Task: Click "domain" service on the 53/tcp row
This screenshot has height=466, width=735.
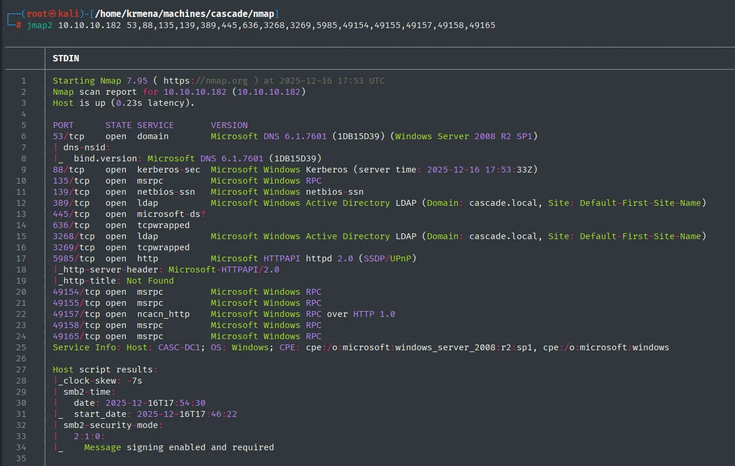Action: point(153,136)
